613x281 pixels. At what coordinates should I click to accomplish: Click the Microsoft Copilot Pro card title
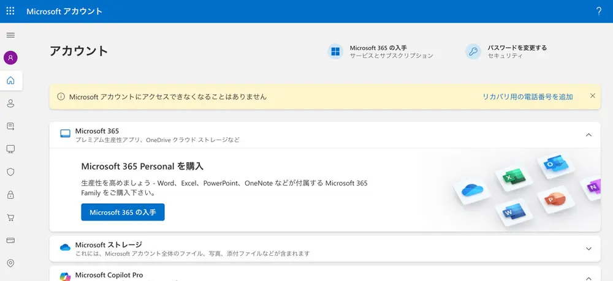[109, 275]
